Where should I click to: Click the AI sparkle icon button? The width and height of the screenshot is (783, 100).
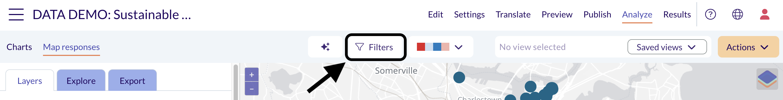tap(325, 47)
